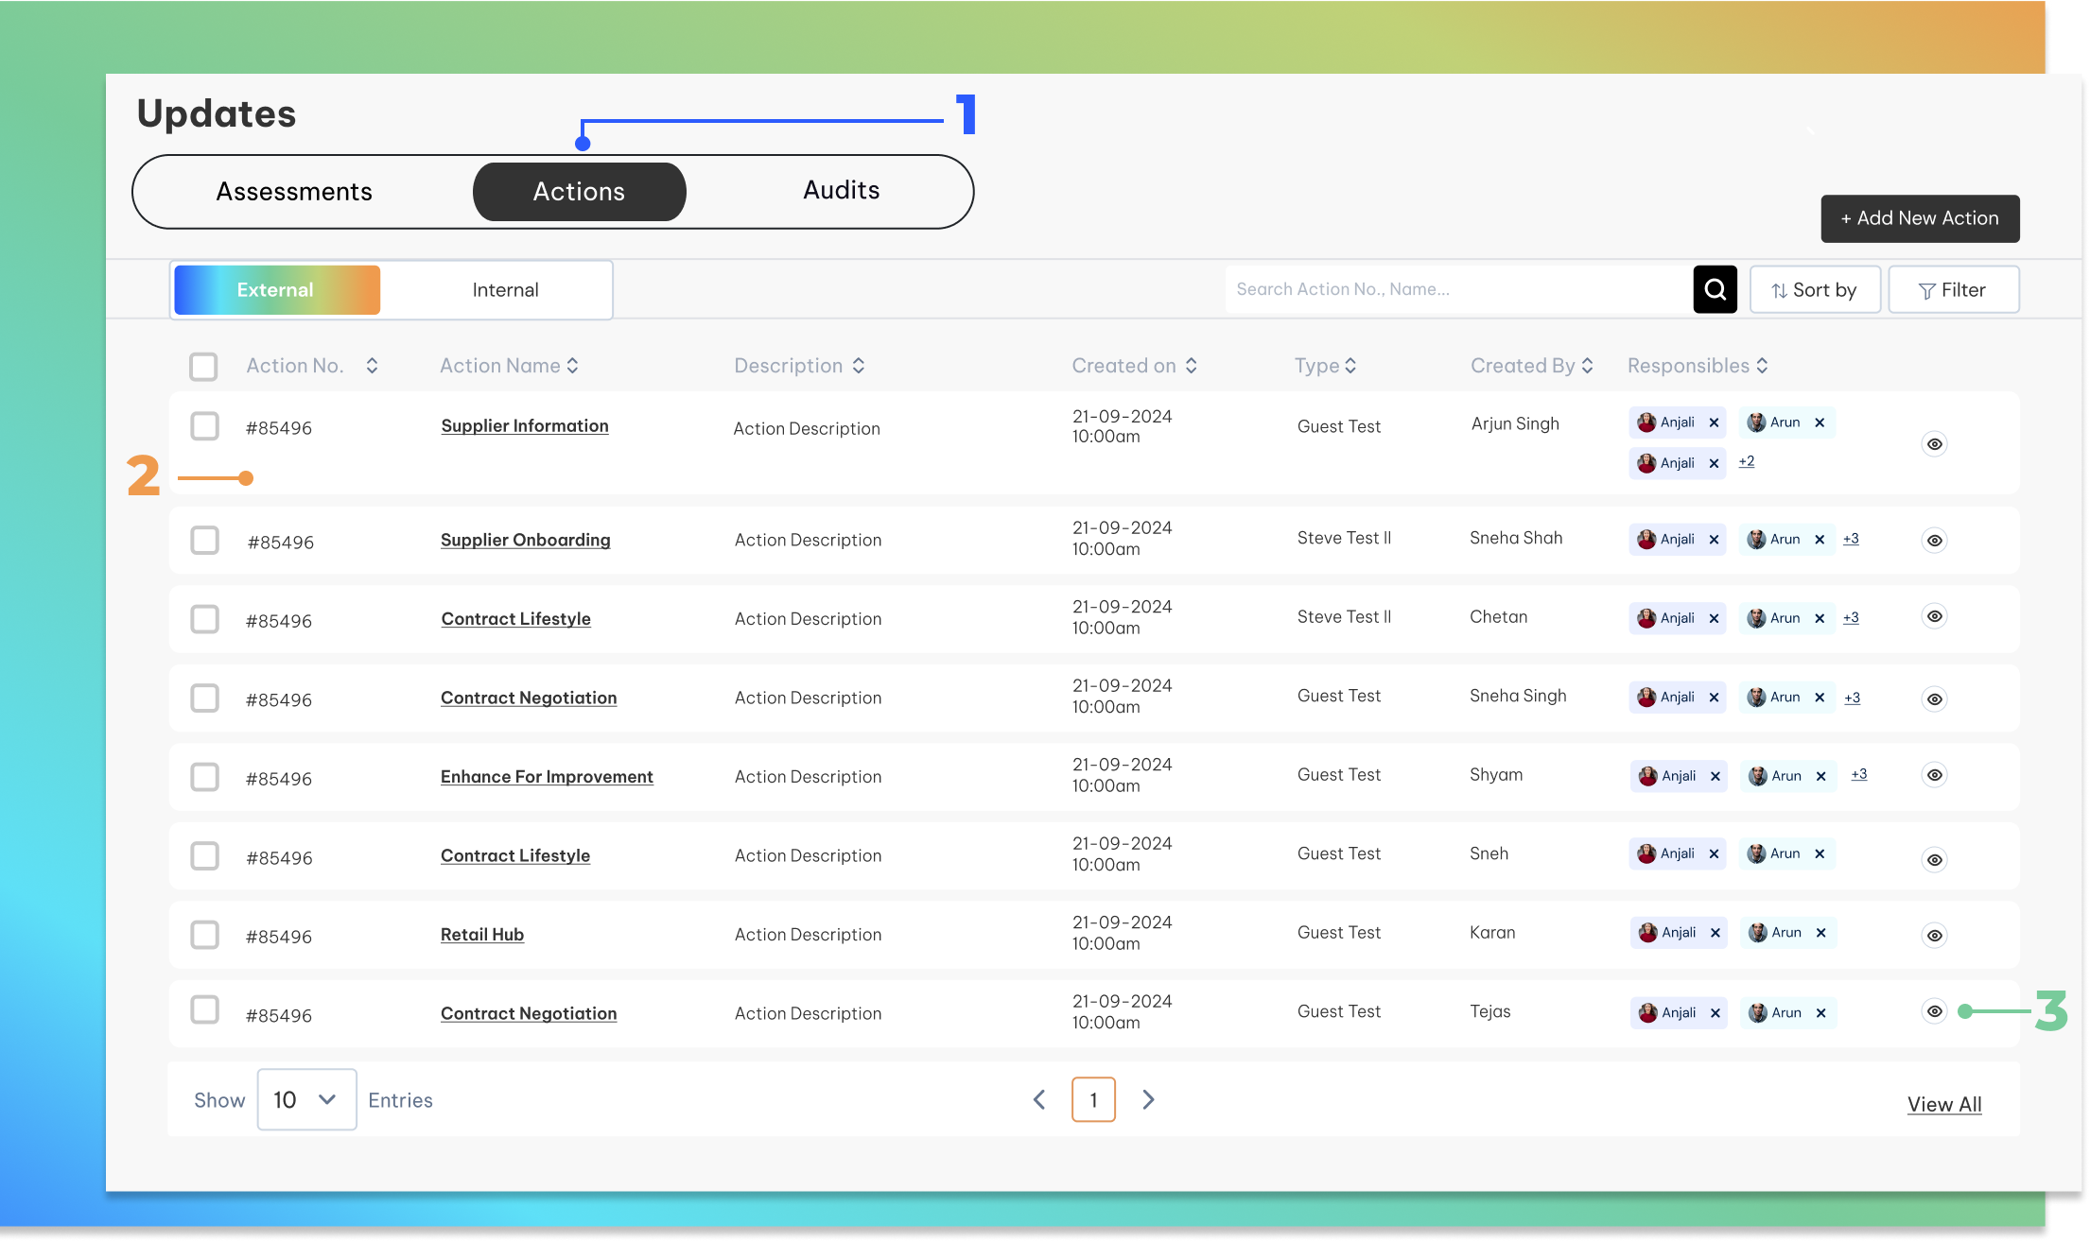Click Add New Action button
The width and height of the screenshot is (2090, 1241).
coord(1919,218)
